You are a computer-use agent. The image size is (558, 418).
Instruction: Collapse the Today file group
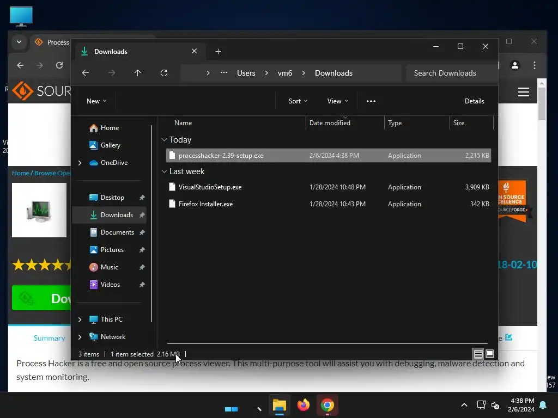click(164, 140)
